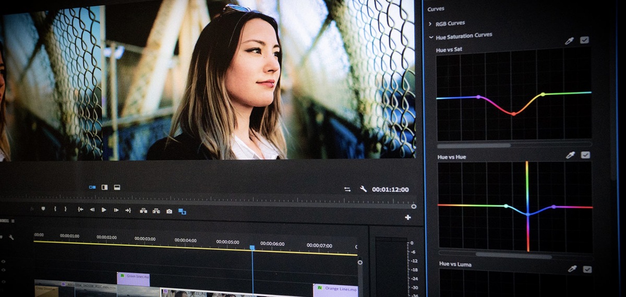Click the Extract button

coord(156,211)
